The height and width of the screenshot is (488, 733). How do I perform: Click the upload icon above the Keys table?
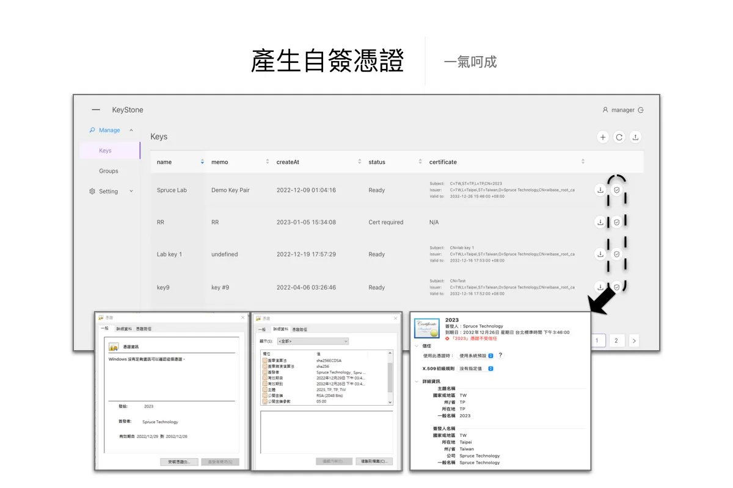tap(635, 137)
